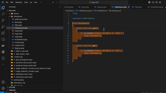Screen dimensions: 166x93
Task: Go forward with the navigation arrow
Action: (x=57, y=2)
